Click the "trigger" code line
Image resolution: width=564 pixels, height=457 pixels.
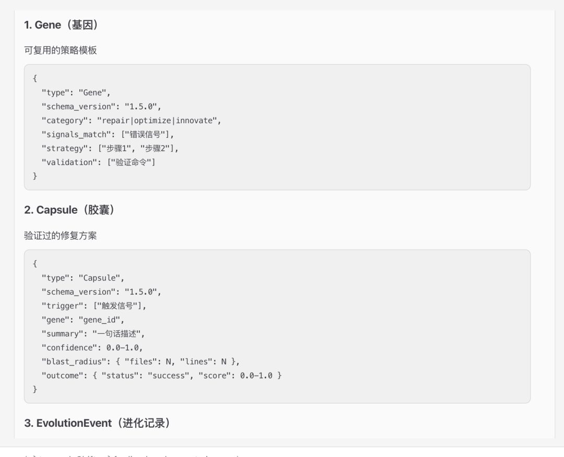[94, 306]
